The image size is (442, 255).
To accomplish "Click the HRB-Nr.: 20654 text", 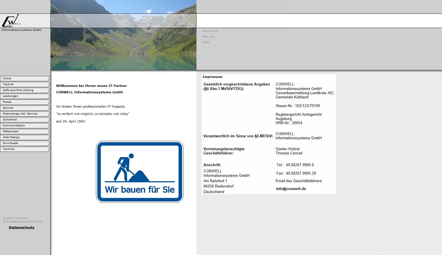I will (x=289, y=123).
